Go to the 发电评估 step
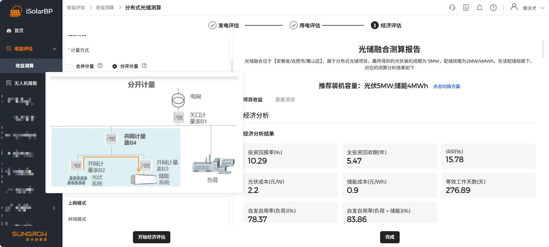 (224, 26)
